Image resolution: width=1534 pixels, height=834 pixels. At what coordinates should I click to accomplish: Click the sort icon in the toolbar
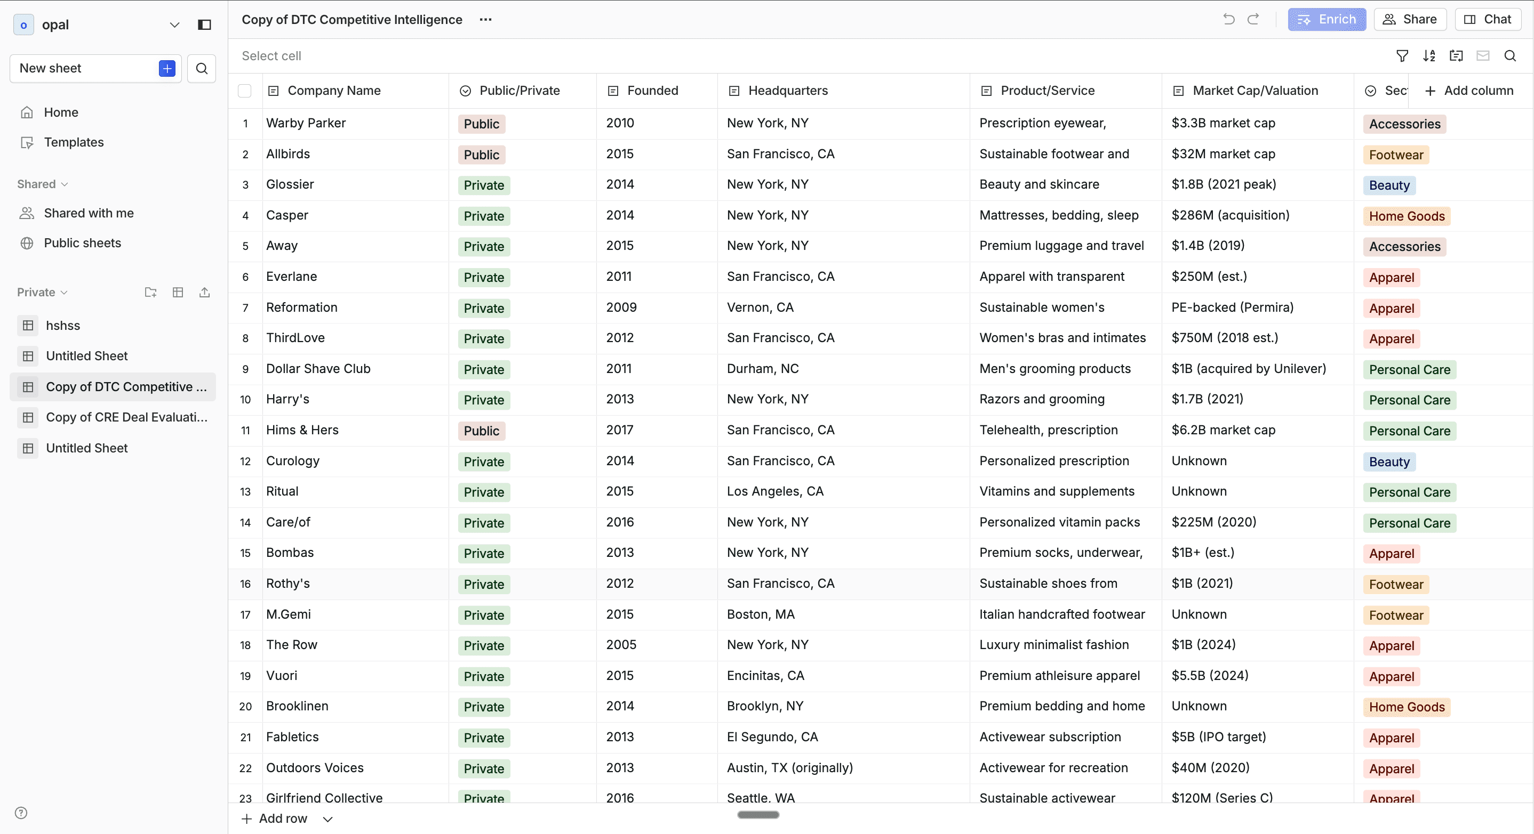coord(1428,56)
